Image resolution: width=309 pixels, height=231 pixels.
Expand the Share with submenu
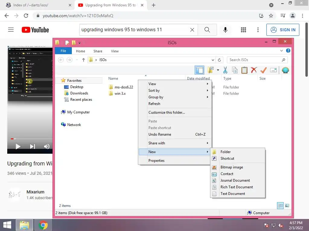175,143
